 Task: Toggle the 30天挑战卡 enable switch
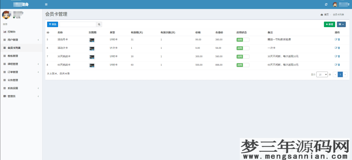click(x=243, y=56)
